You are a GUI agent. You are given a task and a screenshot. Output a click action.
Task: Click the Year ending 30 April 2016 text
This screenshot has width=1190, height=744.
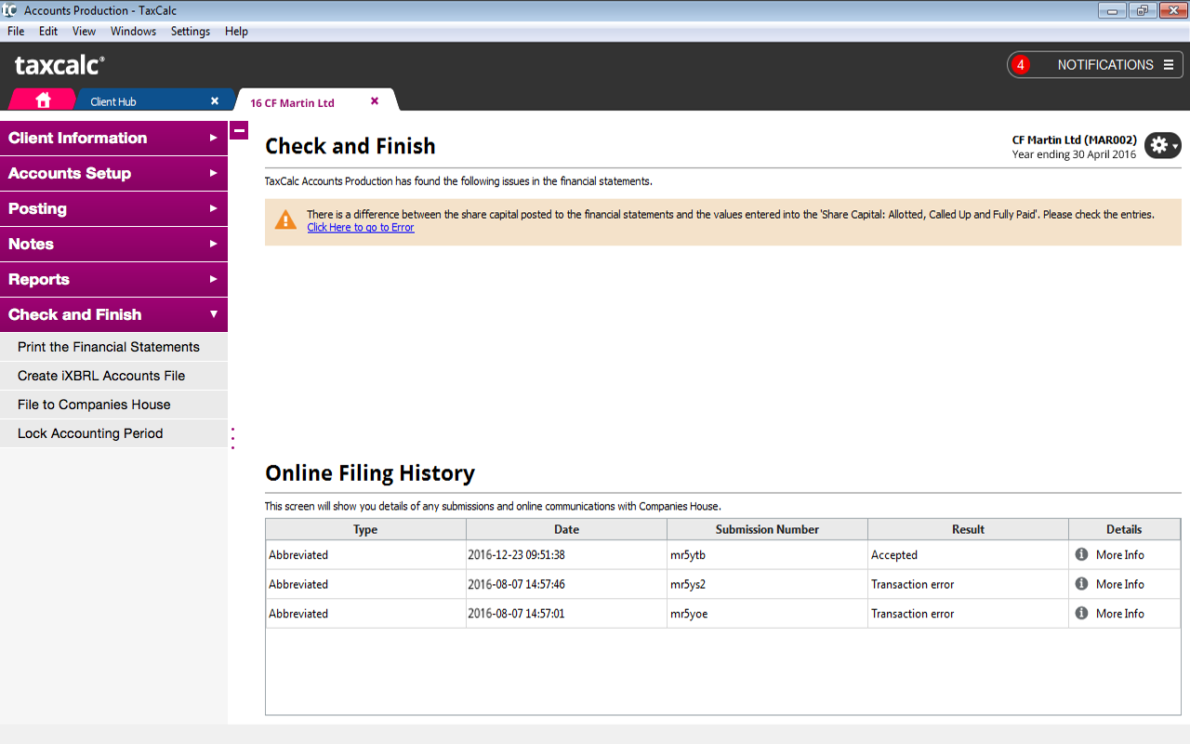click(x=1074, y=154)
